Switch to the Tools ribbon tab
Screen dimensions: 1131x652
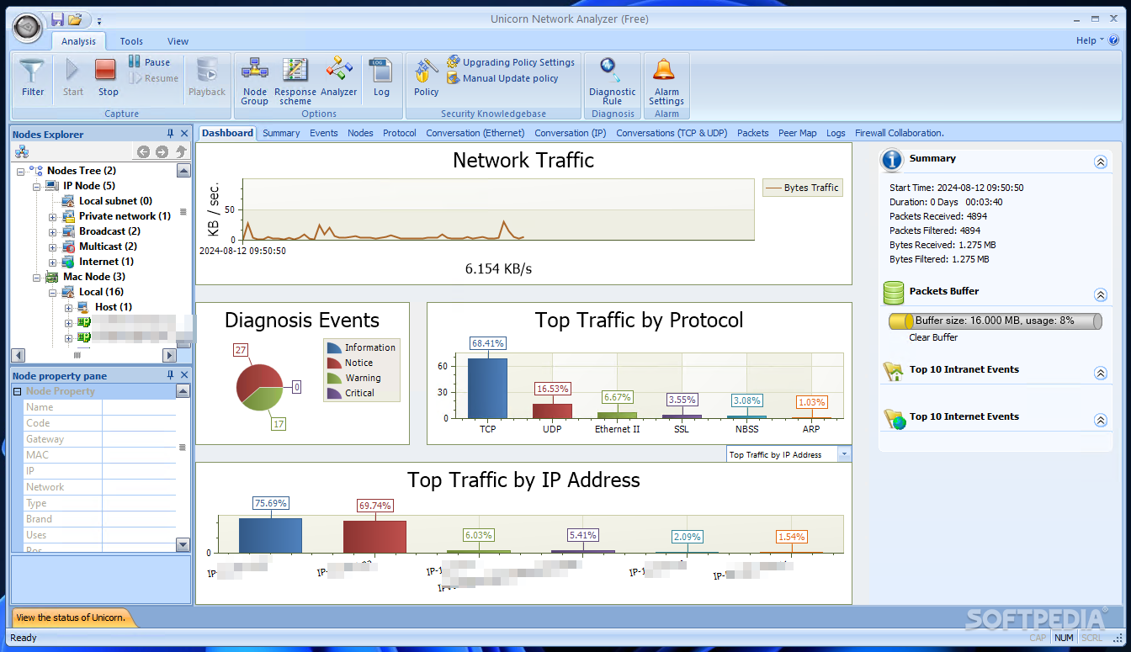131,41
